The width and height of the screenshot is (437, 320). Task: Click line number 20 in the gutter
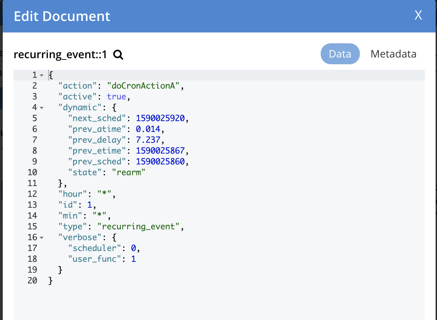click(x=32, y=281)
